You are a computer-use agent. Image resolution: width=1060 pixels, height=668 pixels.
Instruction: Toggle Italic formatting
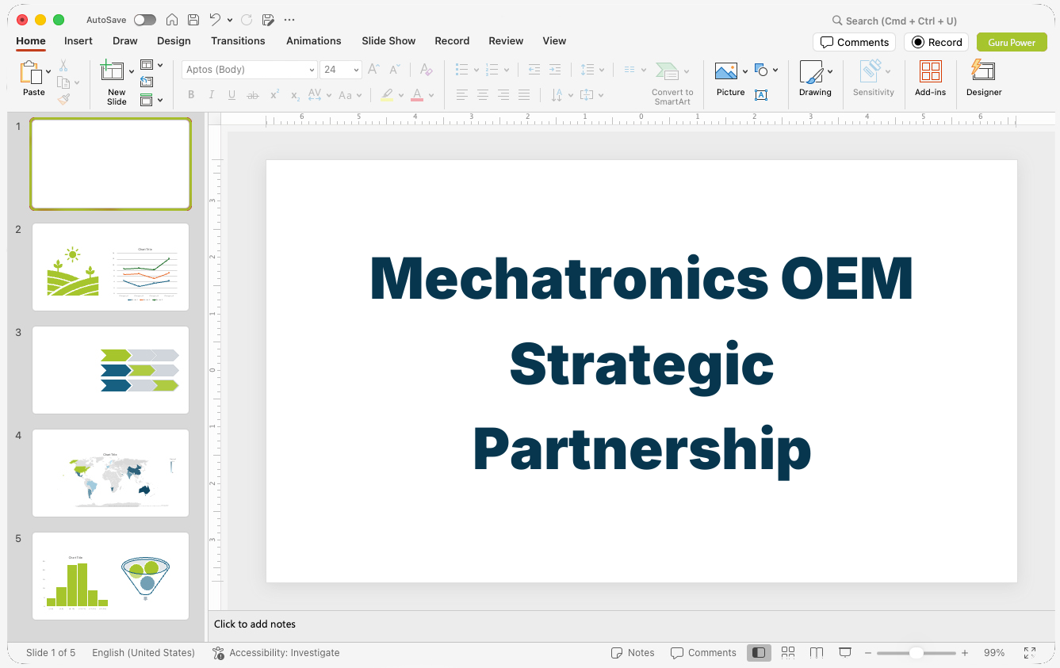coord(212,95)
